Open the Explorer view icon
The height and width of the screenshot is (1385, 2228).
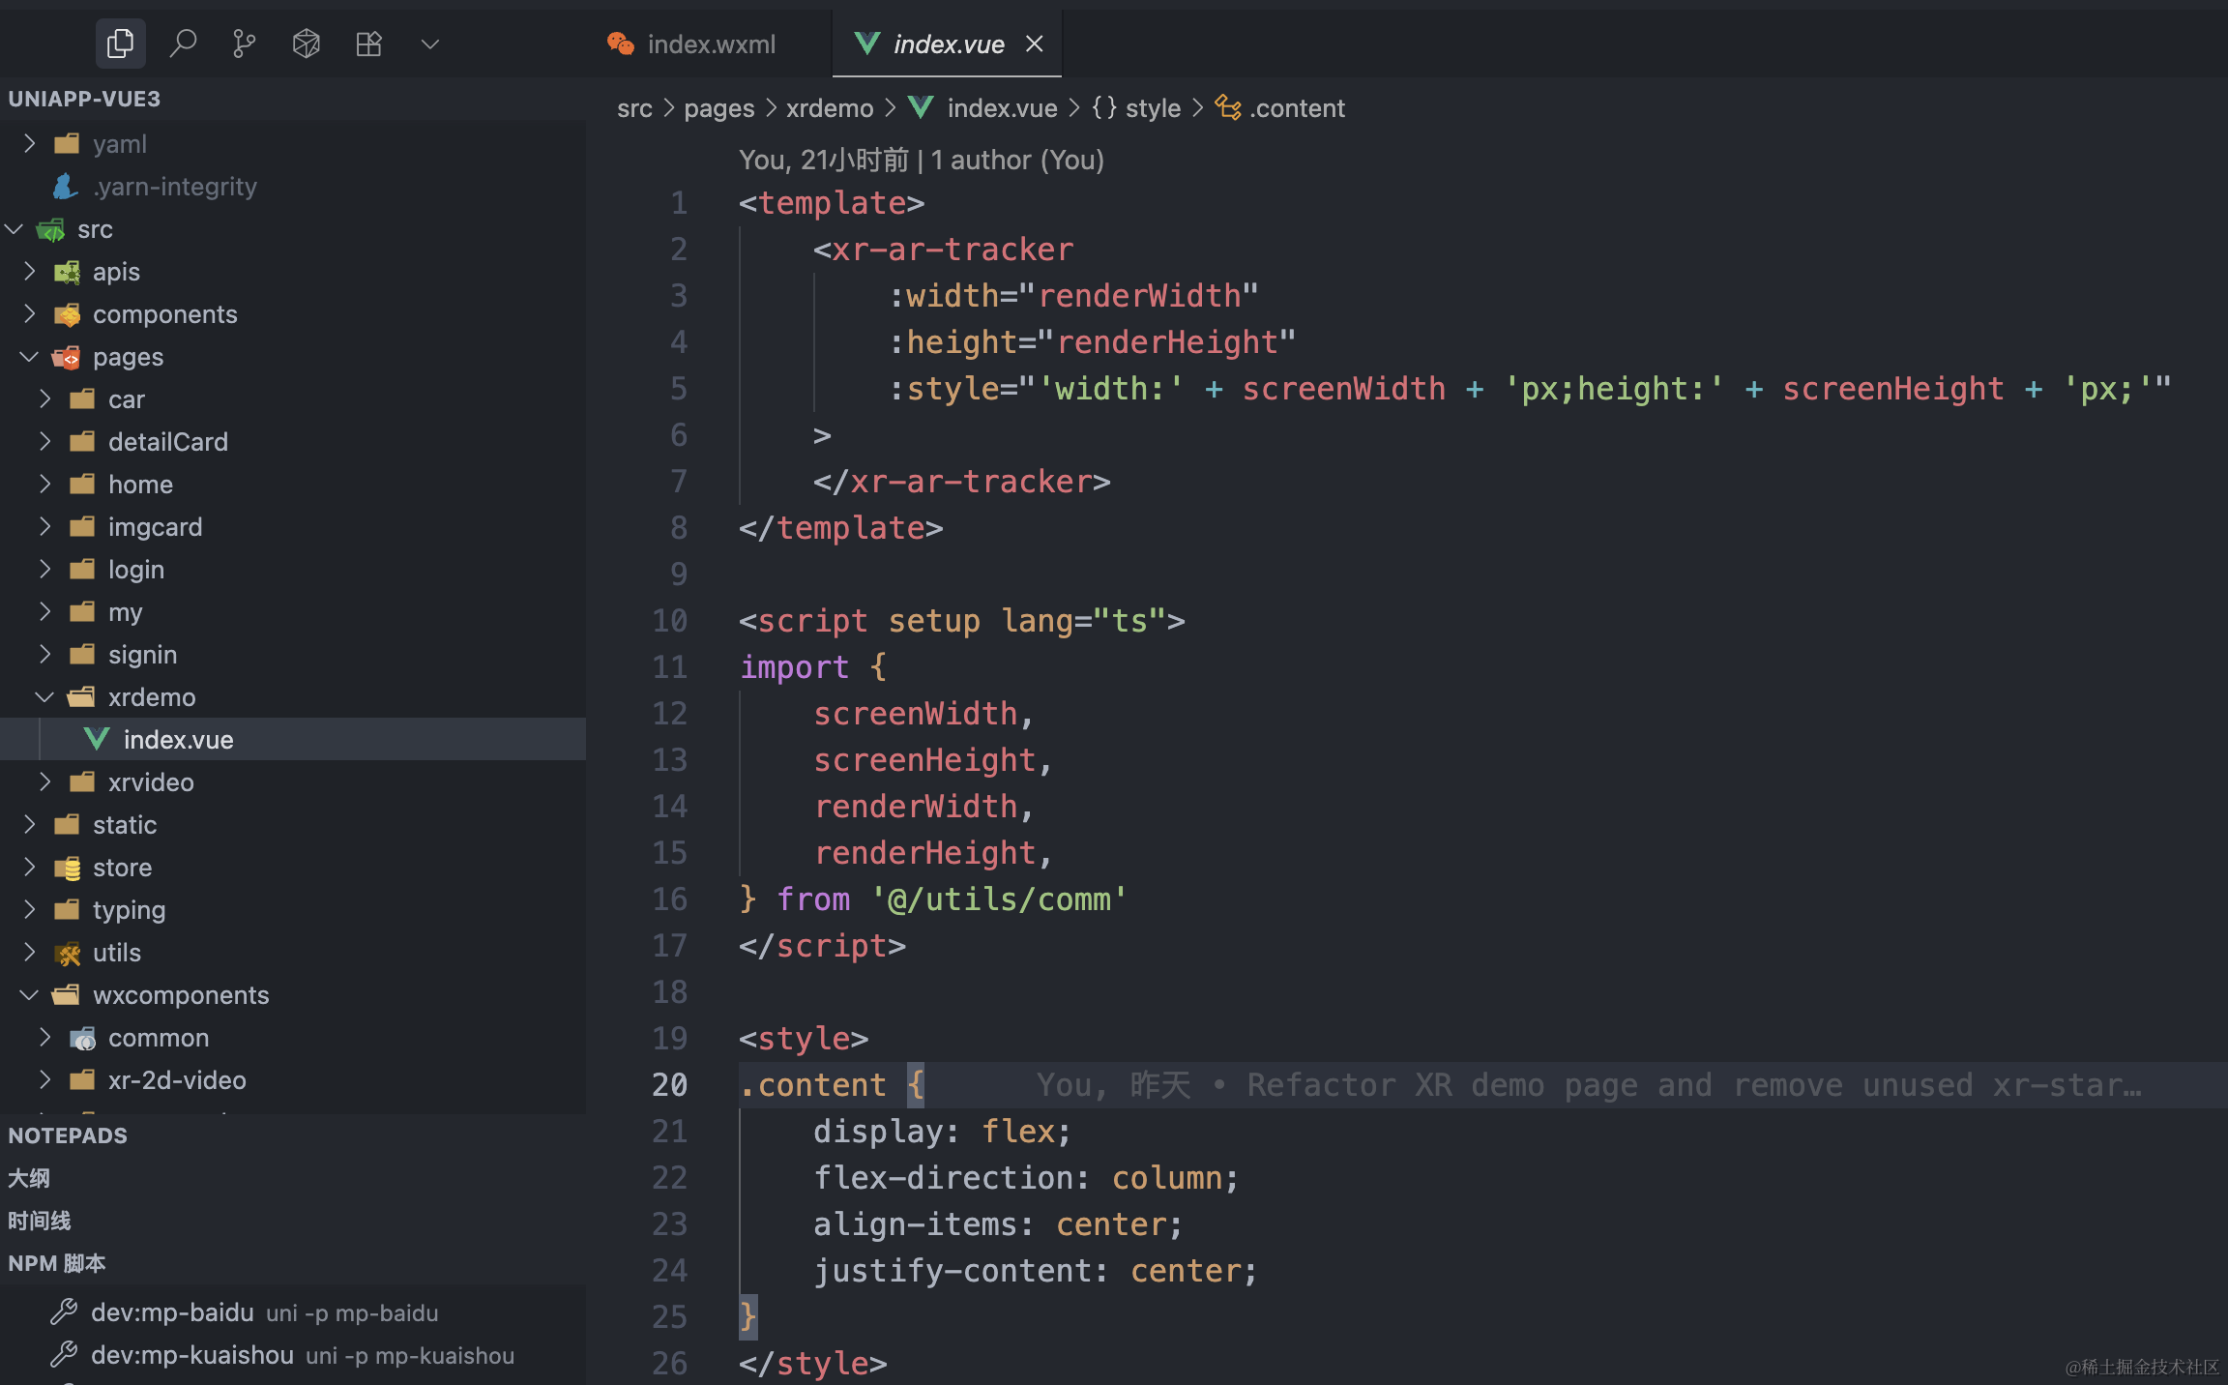[x=120, y=44]
